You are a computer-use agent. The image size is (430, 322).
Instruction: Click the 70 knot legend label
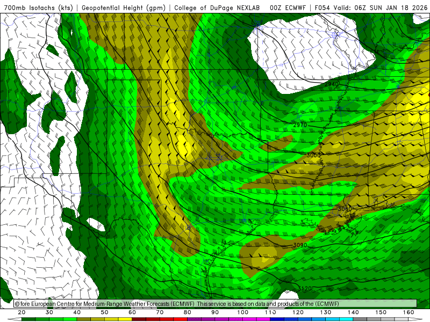[160, 312]
